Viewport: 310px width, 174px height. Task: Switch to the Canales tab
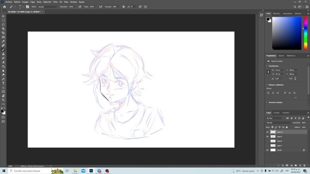pyautogui.click(x=277, y=113)
